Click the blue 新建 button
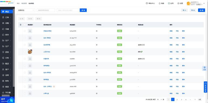The height and width of the screenshot is (103, 208). pyautogui.click(x=201, y=10)
